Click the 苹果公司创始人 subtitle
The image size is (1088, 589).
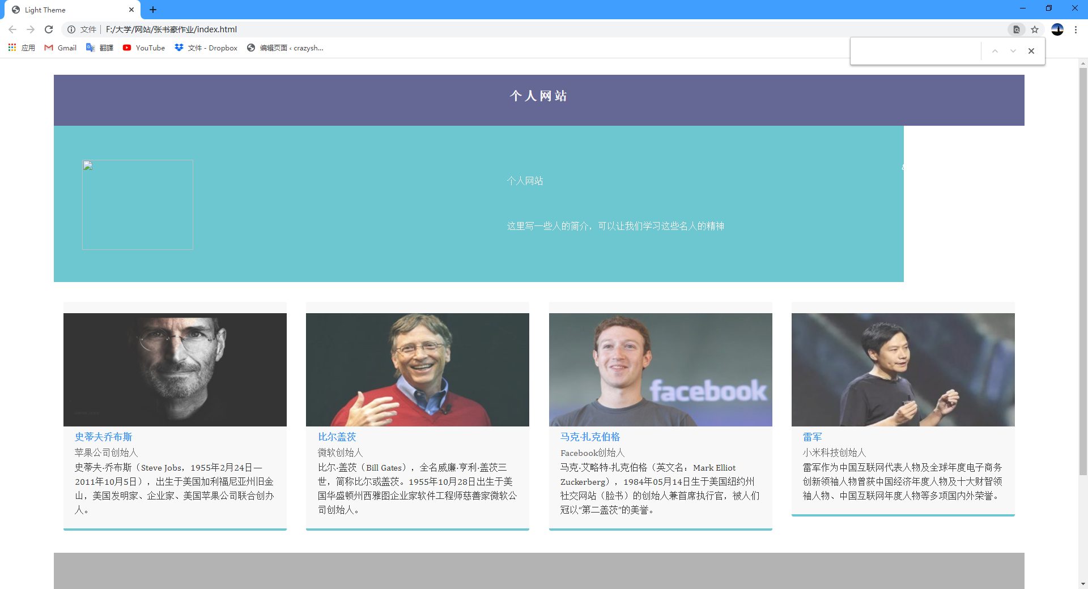click(107, 453)
